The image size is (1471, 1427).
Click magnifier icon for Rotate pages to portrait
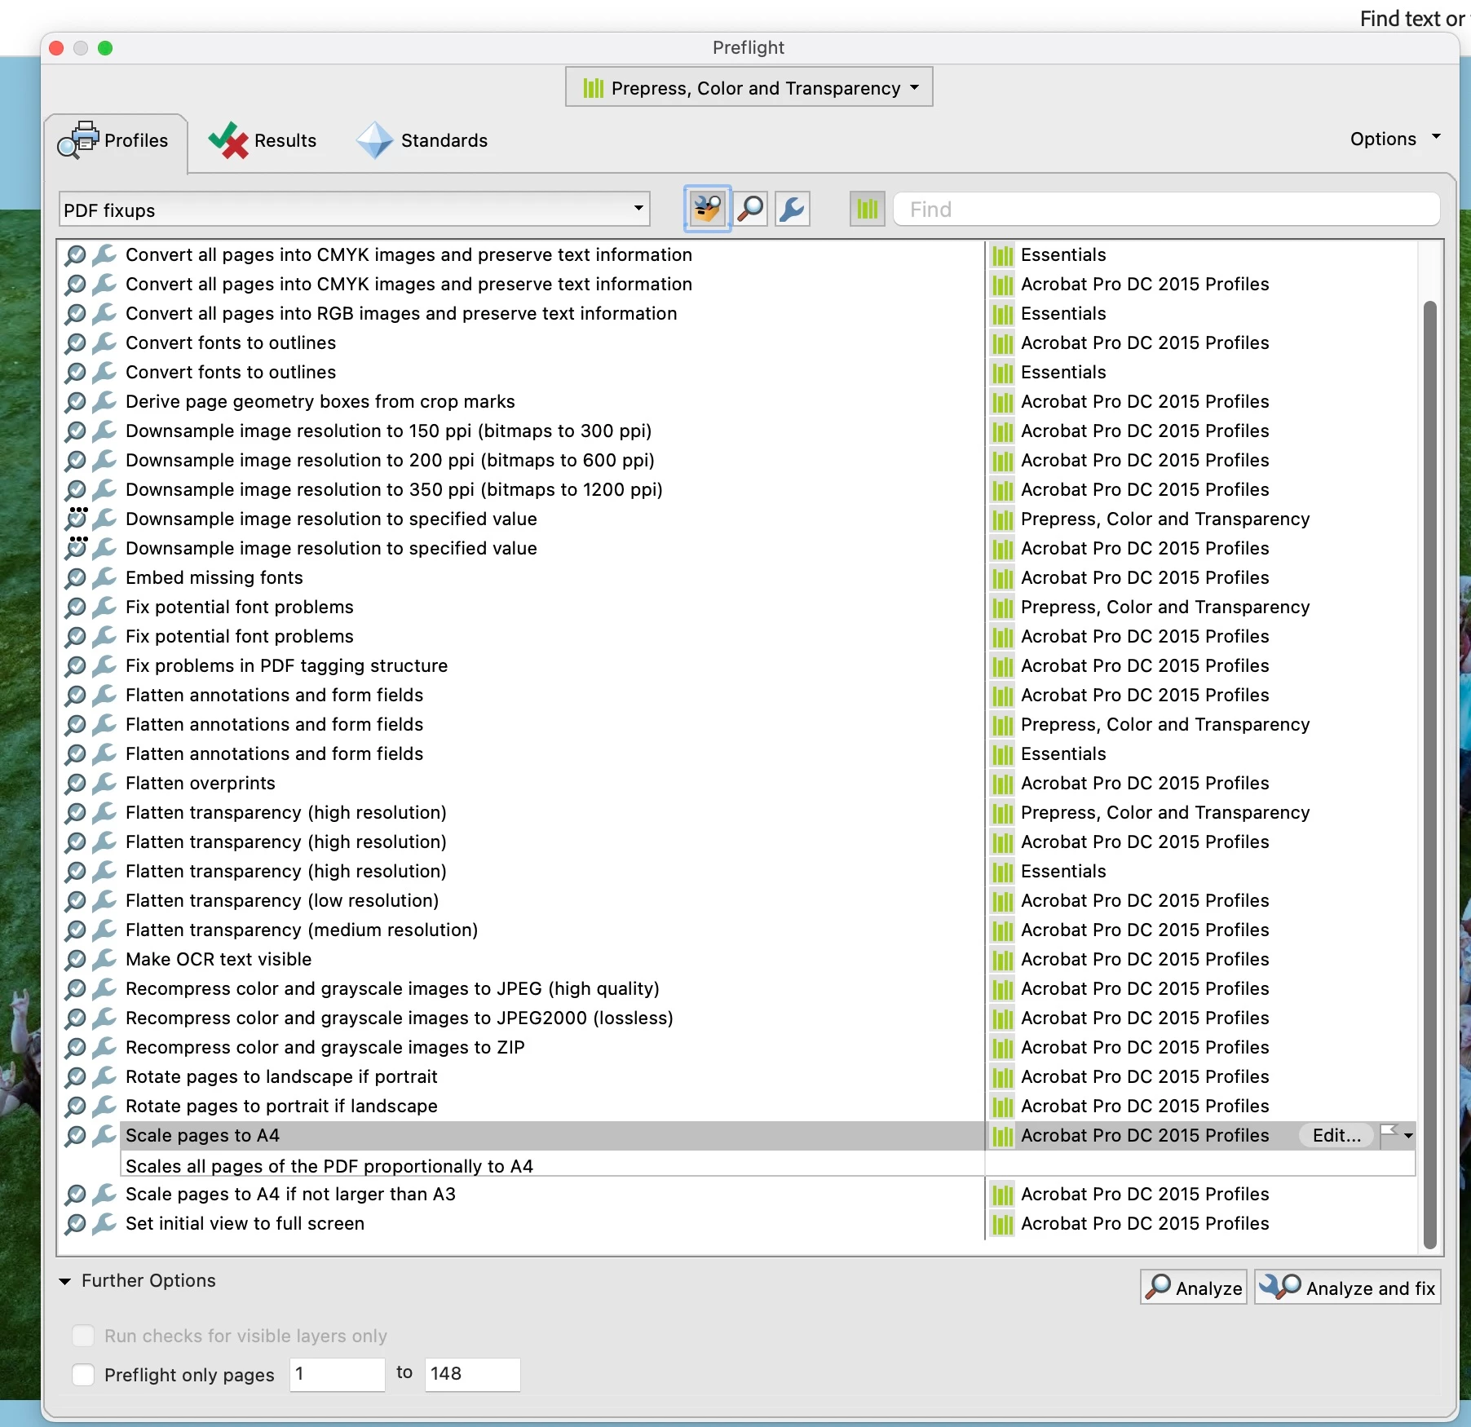[x=75, y=1106]
